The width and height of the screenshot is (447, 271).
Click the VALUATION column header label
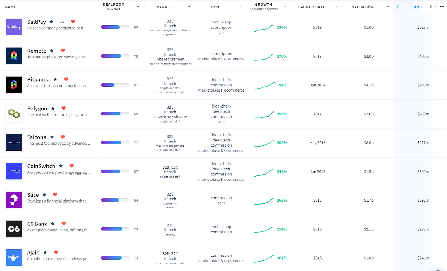[x=363, y=7]
